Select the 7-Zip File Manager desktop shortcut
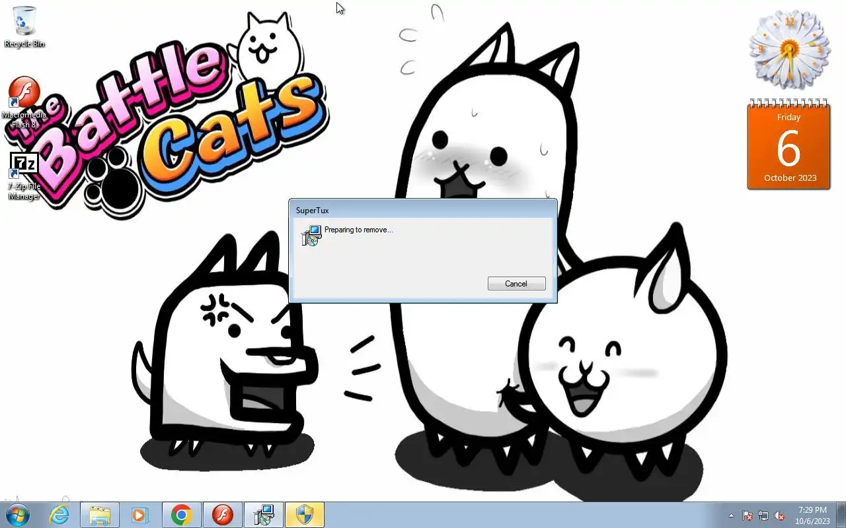Screen dimensions: 846x528 point(24,176)
